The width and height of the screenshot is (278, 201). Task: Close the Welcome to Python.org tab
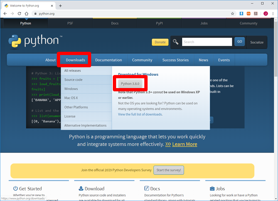click(52, 6)
